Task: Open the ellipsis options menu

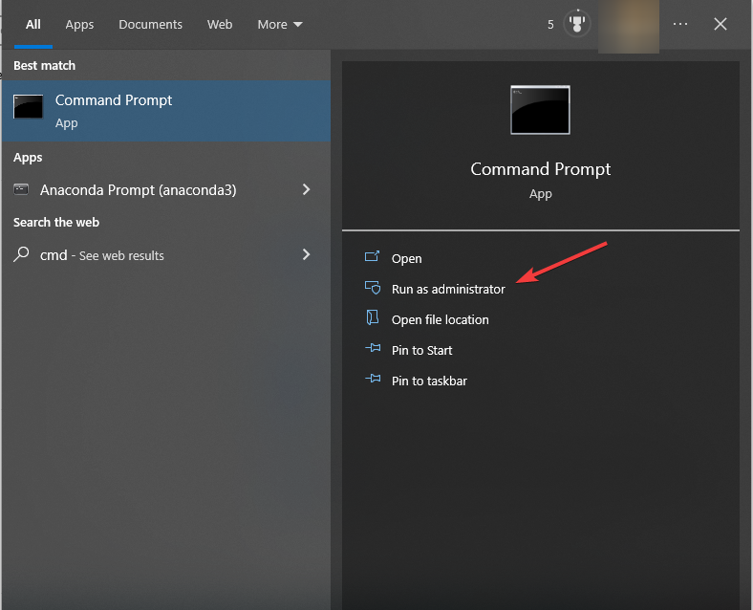Action: coord(680,24)
